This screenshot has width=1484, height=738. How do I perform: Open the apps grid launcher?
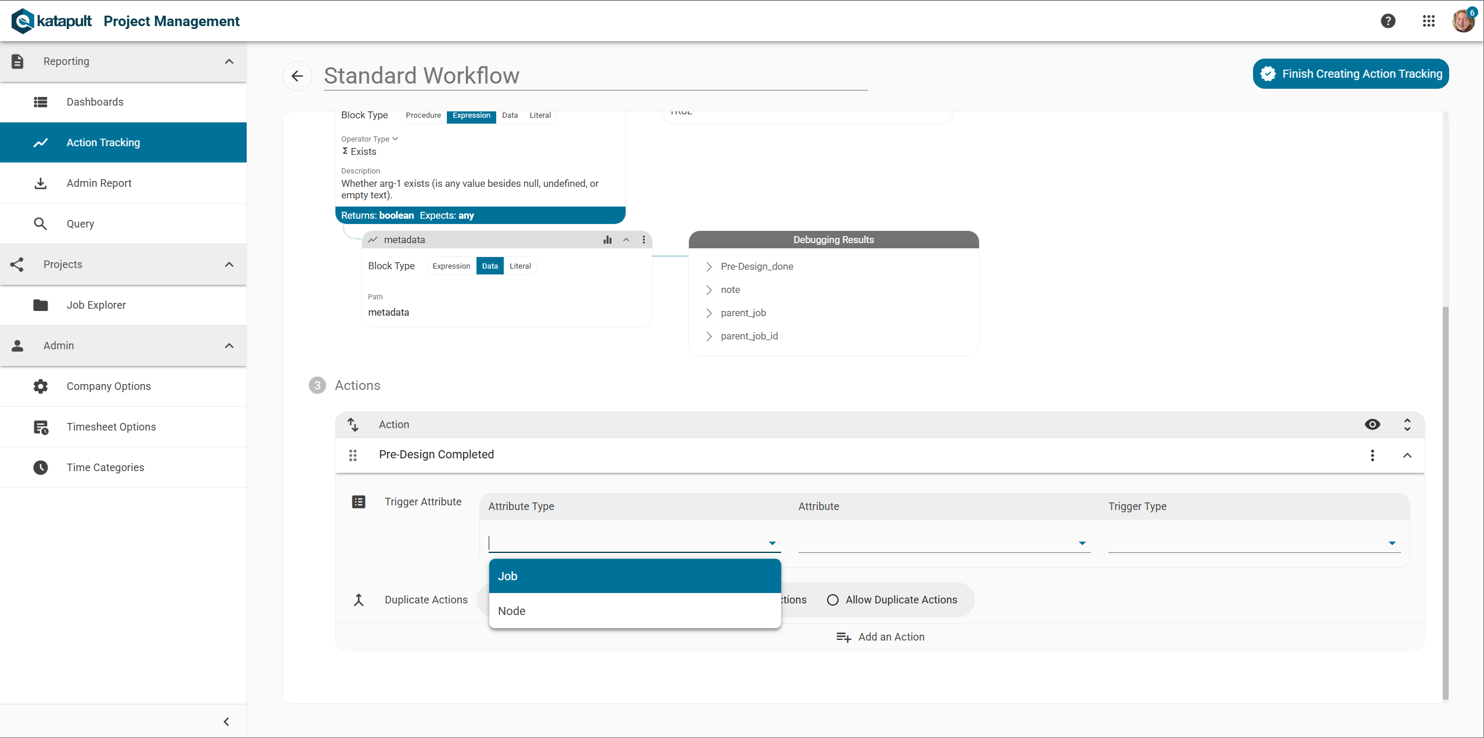[1428, 21]
